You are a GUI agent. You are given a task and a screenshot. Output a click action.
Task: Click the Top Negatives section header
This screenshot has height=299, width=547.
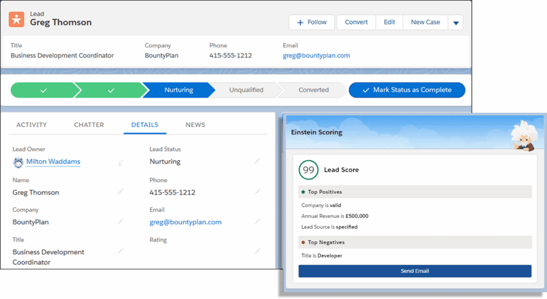415,243
